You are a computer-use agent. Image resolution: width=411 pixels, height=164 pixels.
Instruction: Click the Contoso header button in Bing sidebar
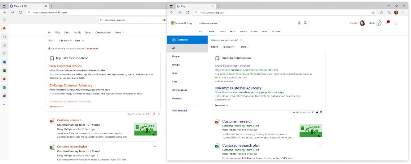187,40
